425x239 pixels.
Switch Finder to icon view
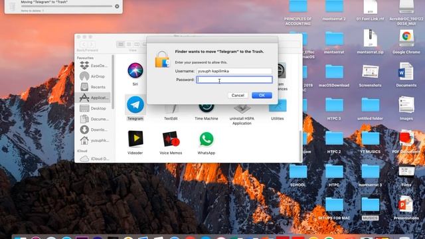[x=121, y=44]
